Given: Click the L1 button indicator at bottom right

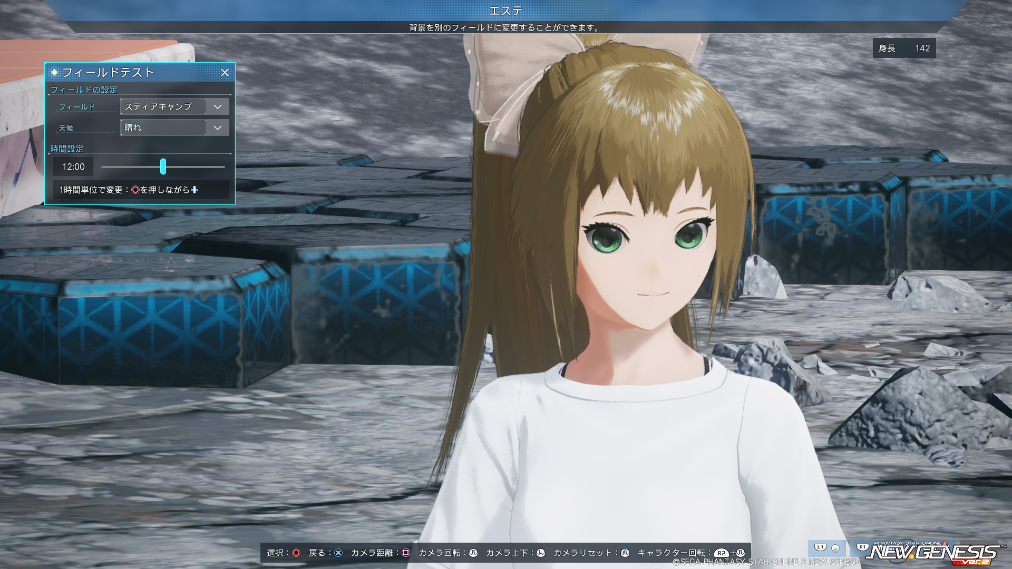Looking at the screenshot, I should [820, 547].
